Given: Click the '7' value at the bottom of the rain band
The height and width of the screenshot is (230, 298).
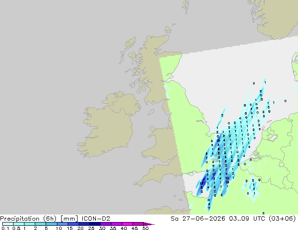Looking at the screenshot, I should [x=209, y=208].
